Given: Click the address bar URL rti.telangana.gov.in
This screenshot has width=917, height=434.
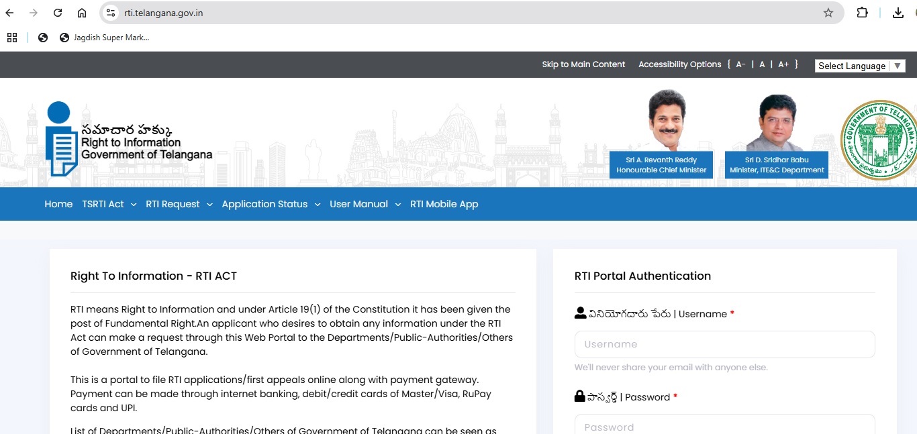Looking at the screenshot, I should coord(164,13).
